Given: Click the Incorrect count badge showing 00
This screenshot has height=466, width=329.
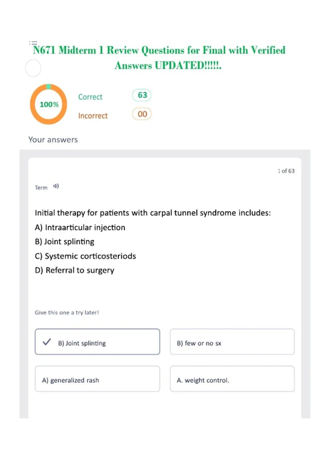Looking at the screenshot, I should pos(142,114).
